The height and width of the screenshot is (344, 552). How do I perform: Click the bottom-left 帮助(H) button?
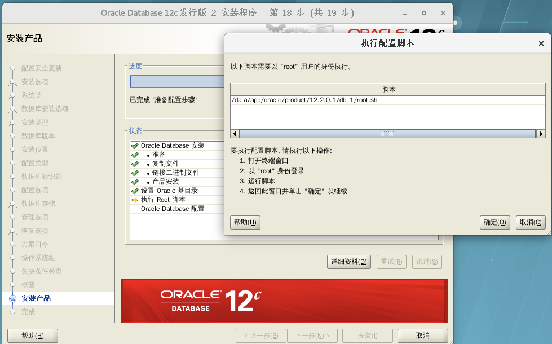(x=32, y=336)
